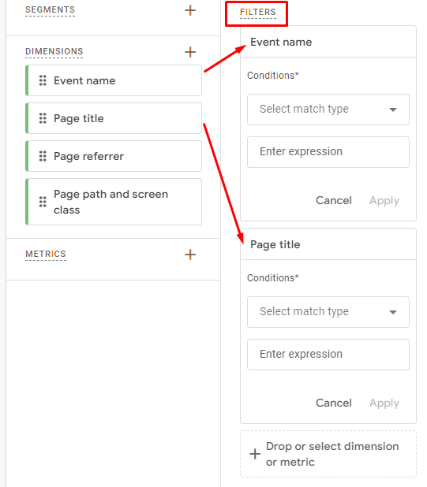Grab the Page title drag handle
The image size is (427, 487).
tap(43, 118)
